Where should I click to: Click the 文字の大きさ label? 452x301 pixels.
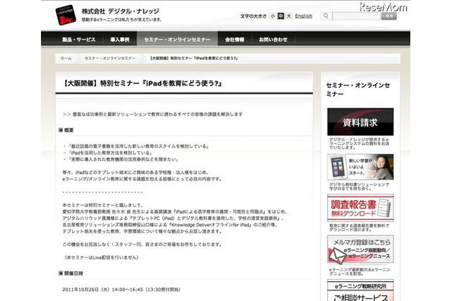pos(254,16)
